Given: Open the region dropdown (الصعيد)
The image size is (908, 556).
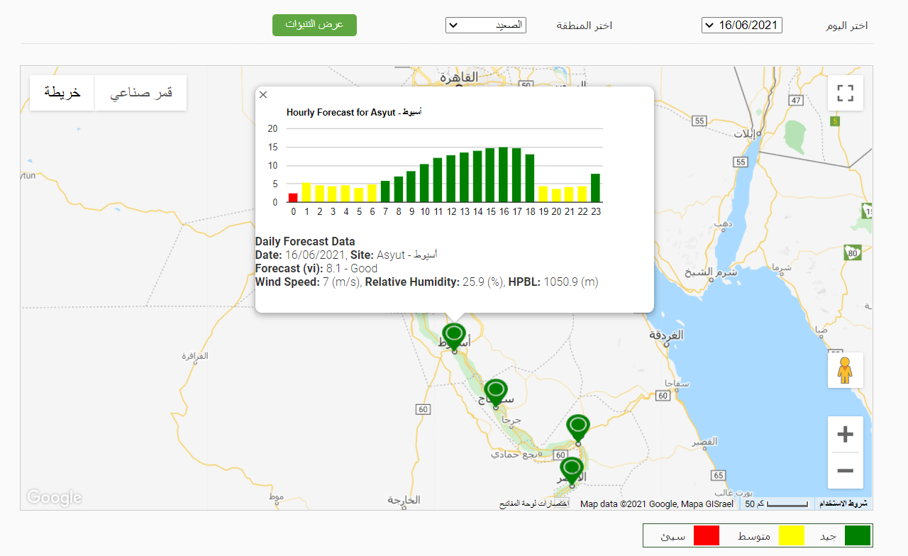Looking at the screenshot, I should pyautogui.click(x=485, y=26).
